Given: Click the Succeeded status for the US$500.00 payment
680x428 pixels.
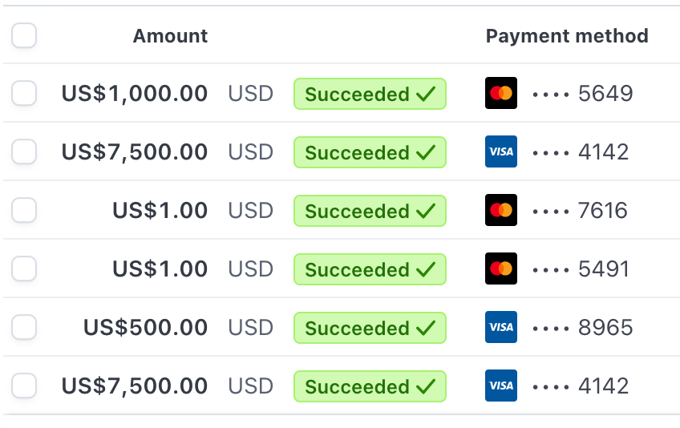Looking at the screenshot, I should coord(370,328).
